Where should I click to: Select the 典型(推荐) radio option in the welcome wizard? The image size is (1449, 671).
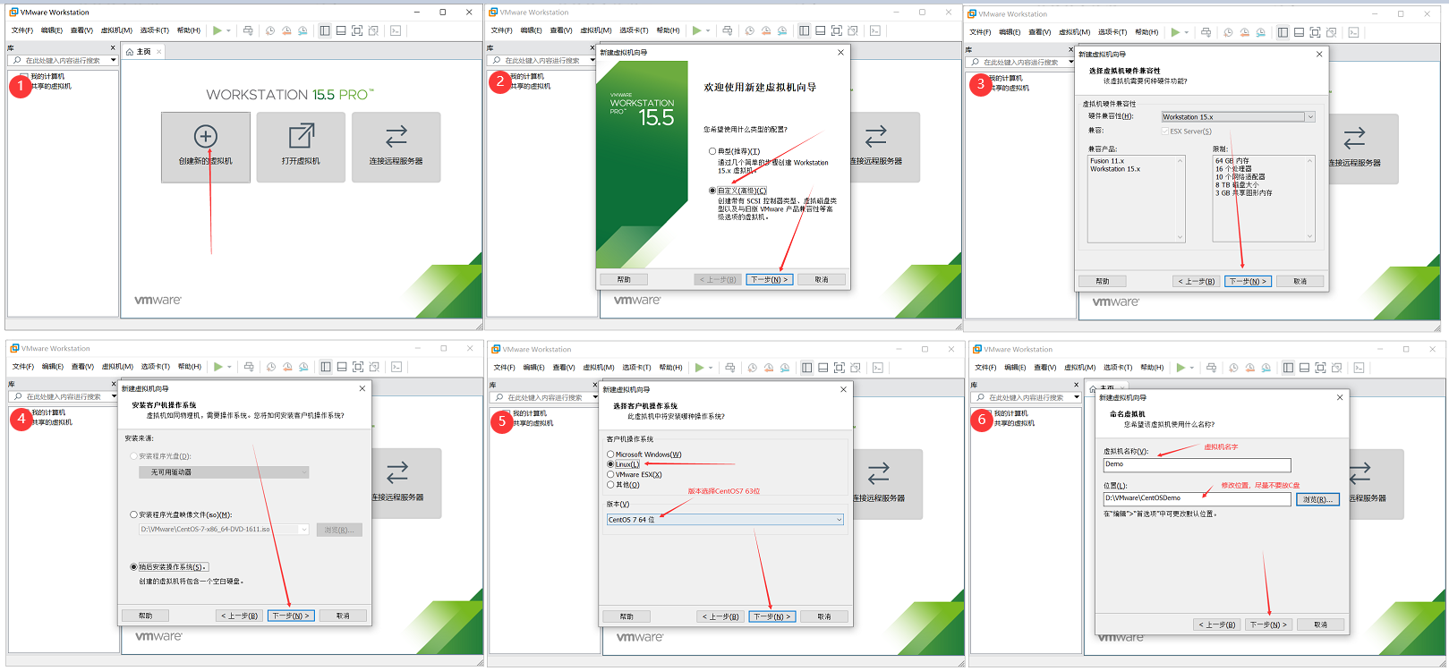tap(712, 151)
